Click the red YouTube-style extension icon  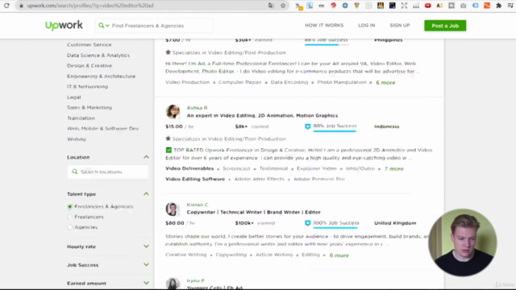[427, 6]
